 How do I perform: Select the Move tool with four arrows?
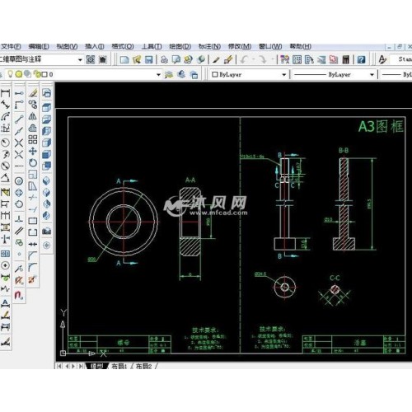tap(33, 151)
